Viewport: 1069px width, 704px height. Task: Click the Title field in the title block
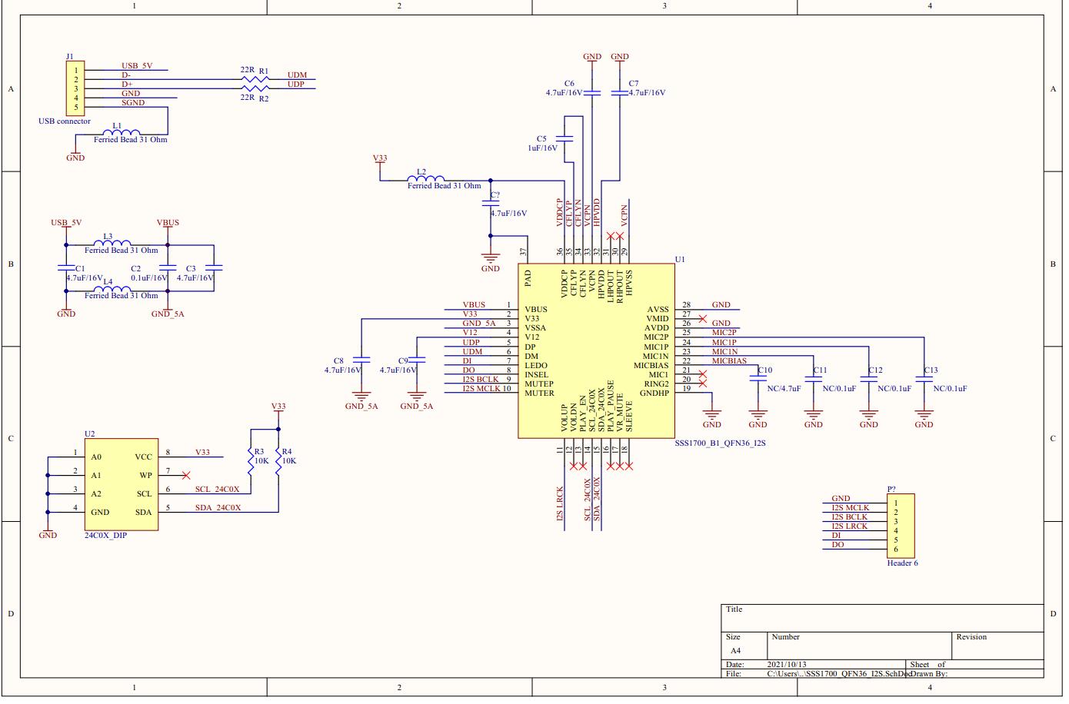point(736,609)
